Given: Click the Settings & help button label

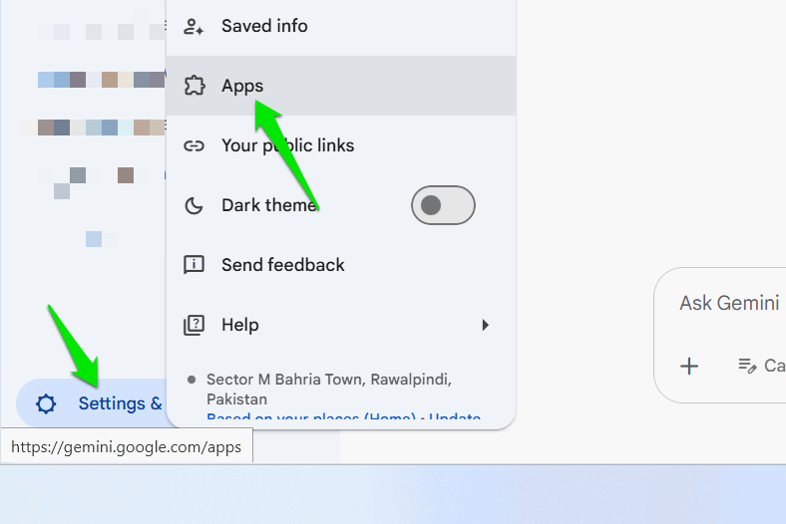Looking at the screenshot, I should pos(121,403).
